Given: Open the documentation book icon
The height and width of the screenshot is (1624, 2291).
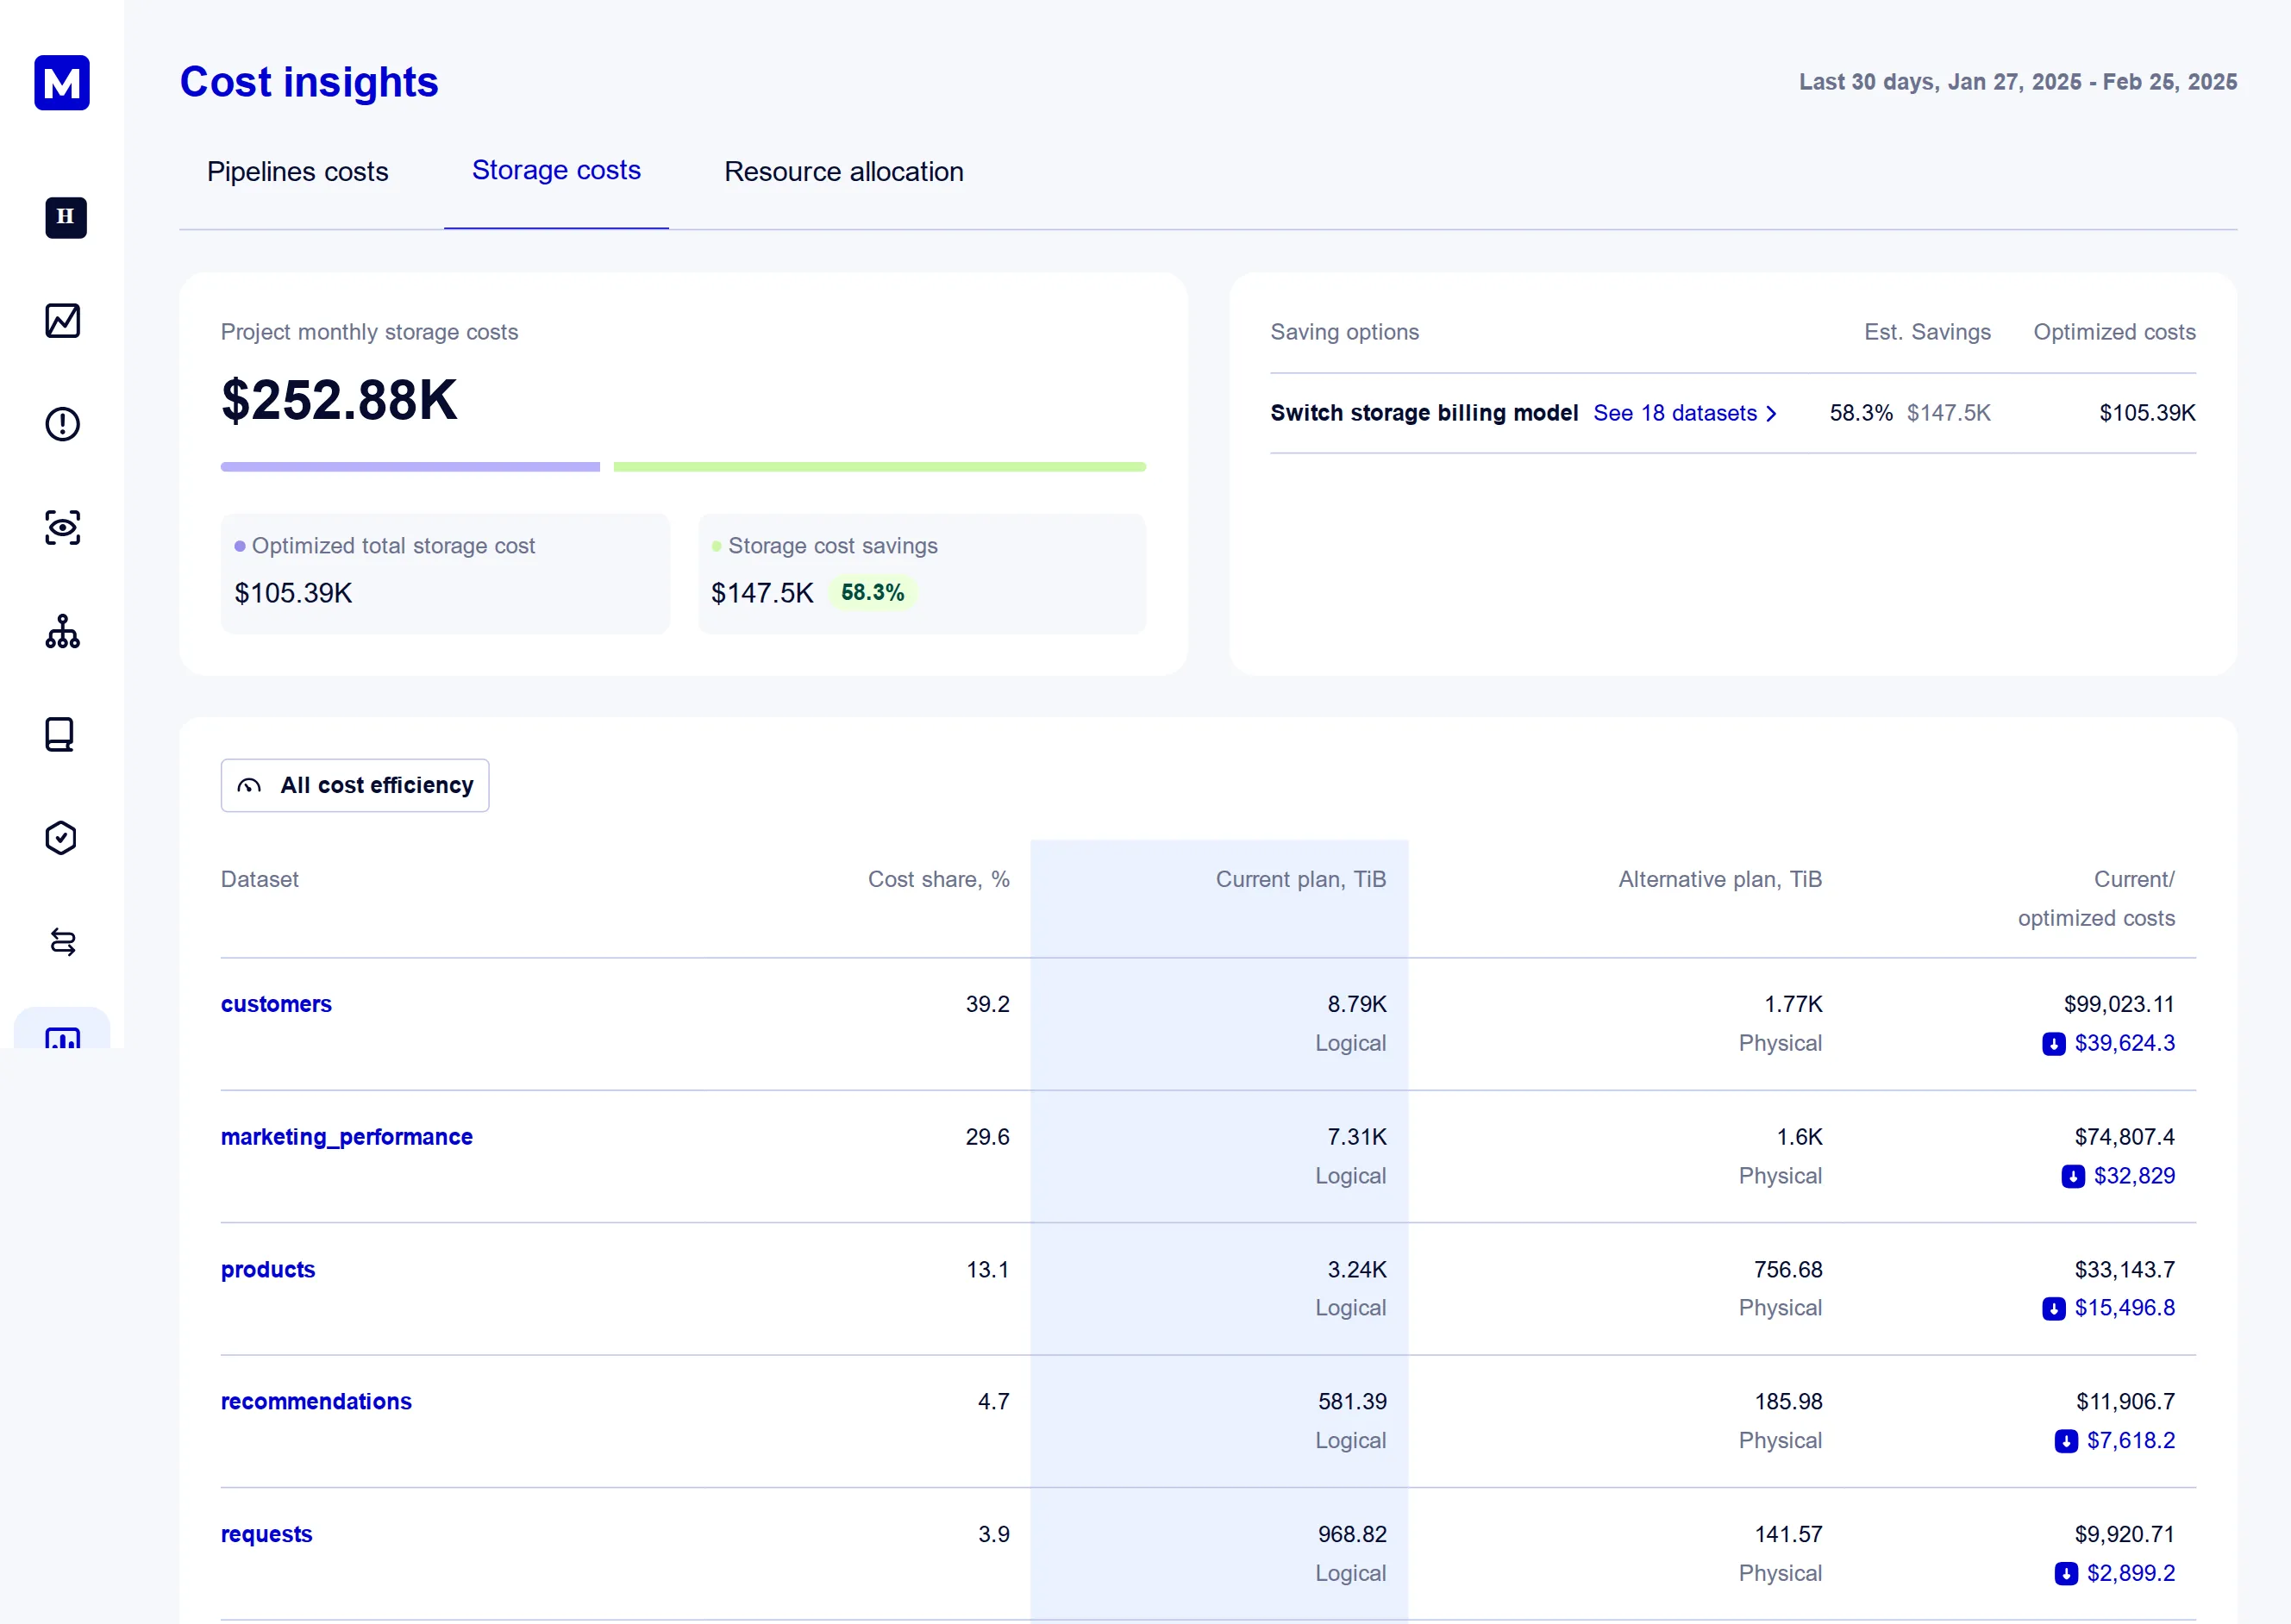Looking at the screenshot, I should click(62, 736).
